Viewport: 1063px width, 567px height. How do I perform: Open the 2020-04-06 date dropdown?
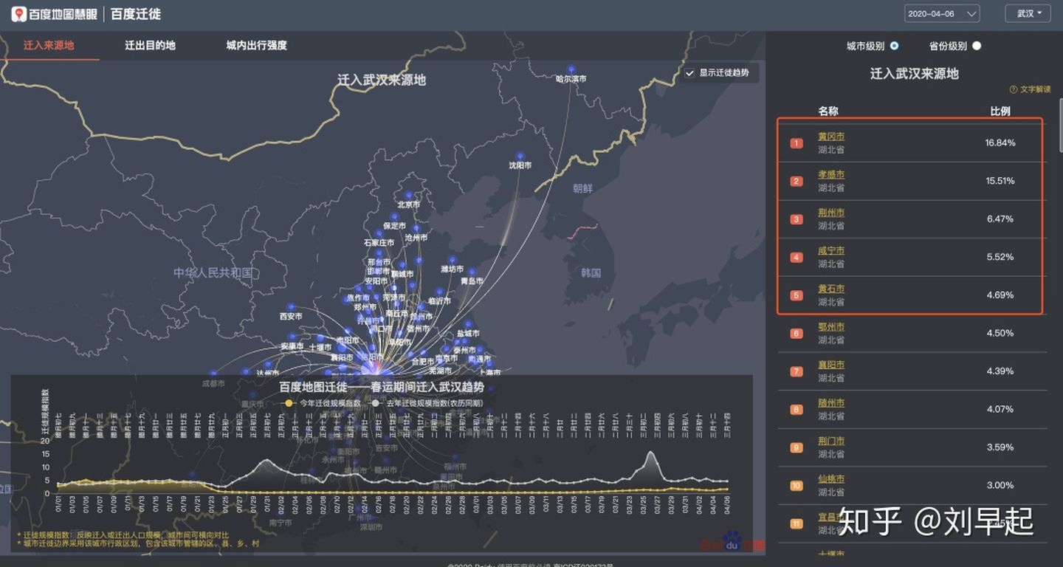point(942,13)
